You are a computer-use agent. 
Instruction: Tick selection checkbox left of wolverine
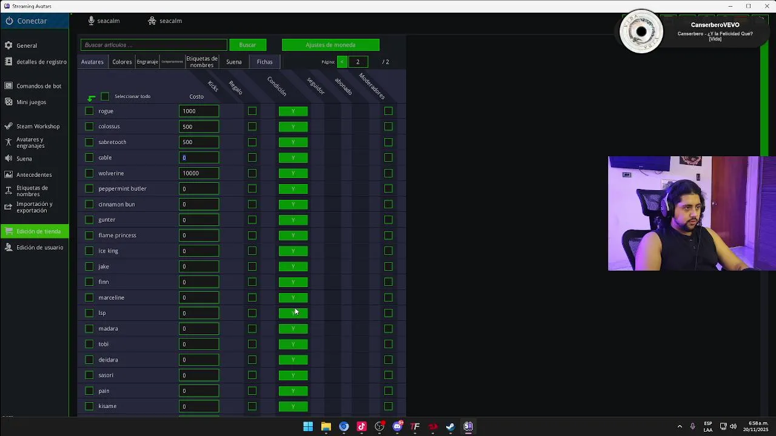[90, 173]
